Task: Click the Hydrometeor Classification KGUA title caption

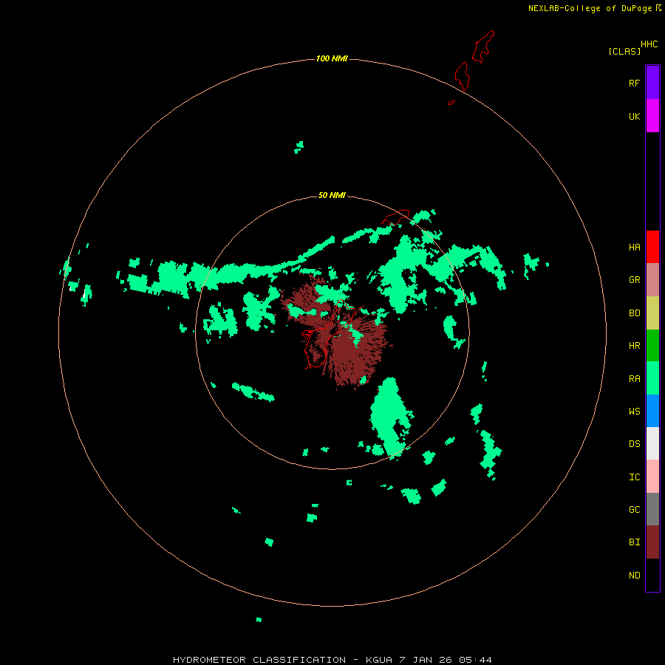Action: pos(332,660)
